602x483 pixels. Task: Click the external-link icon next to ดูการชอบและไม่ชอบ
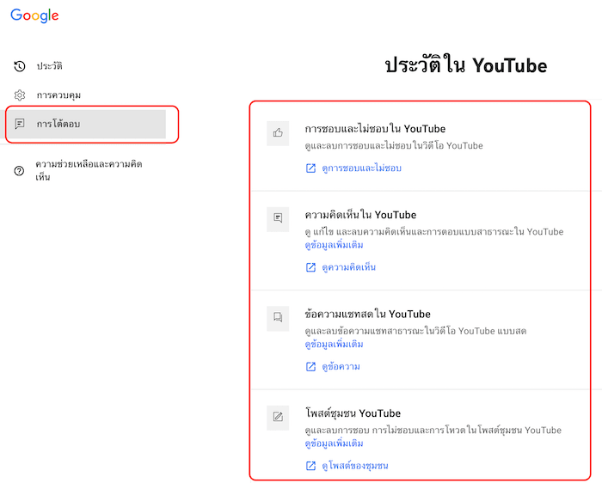[x=310, y=168]
